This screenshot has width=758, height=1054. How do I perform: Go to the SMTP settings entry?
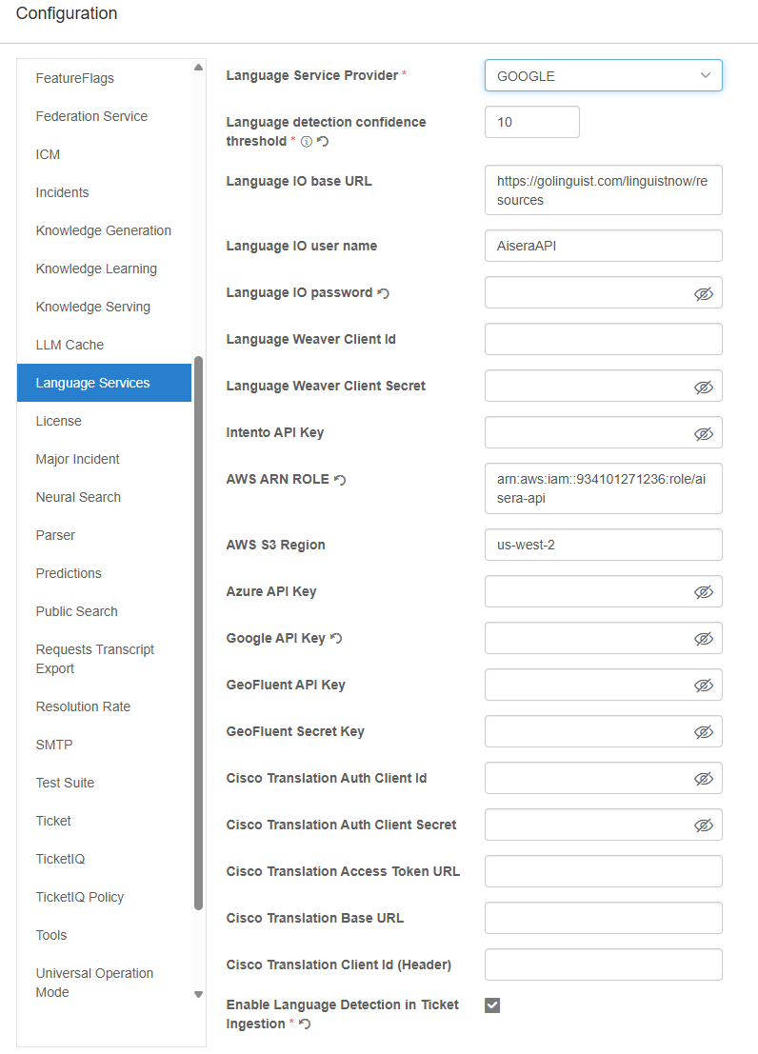click(x=54, y=745)
